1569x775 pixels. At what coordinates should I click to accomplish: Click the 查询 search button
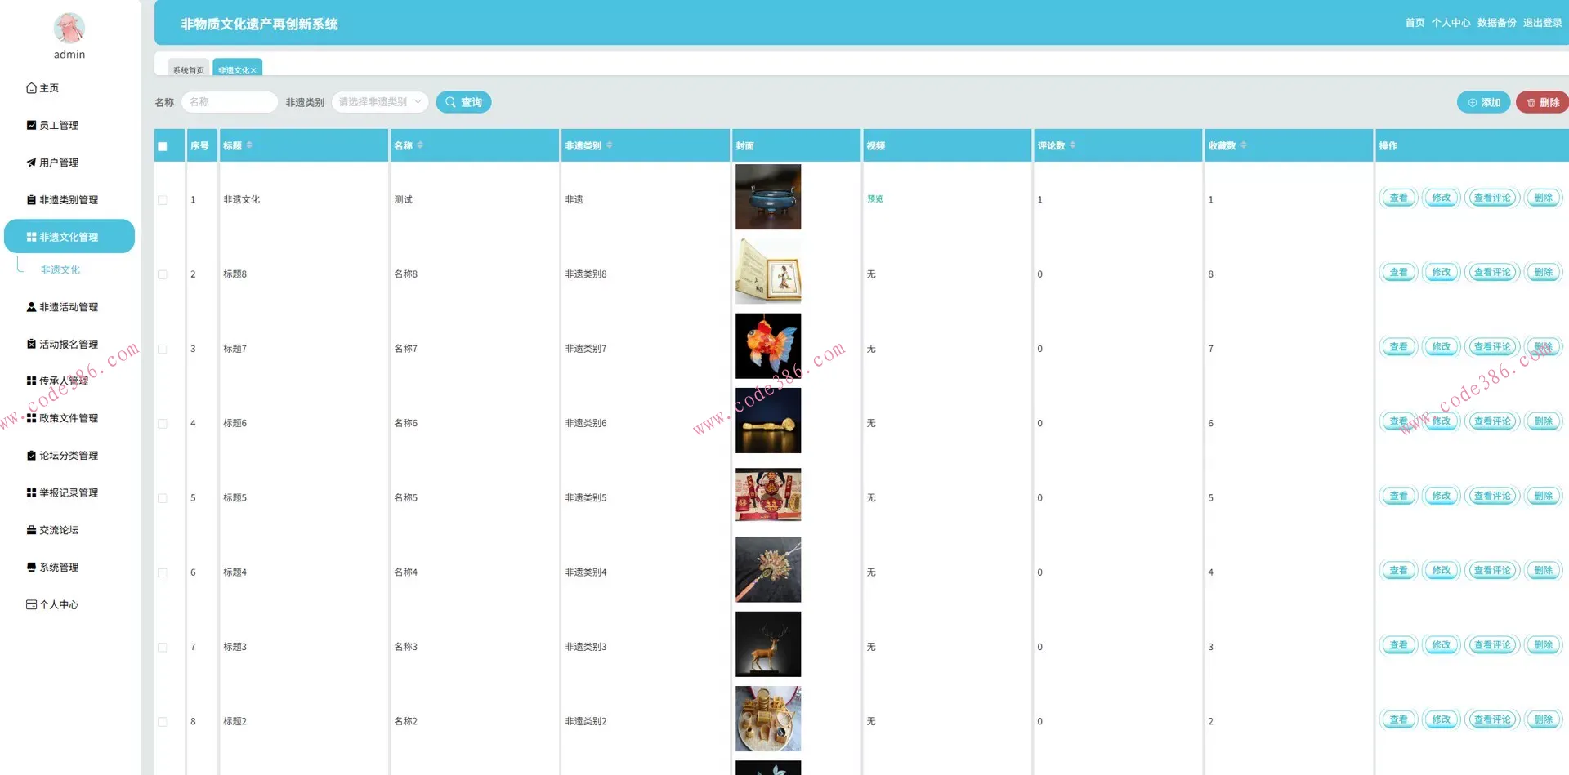pyautogui.click(x=463, y=102)
